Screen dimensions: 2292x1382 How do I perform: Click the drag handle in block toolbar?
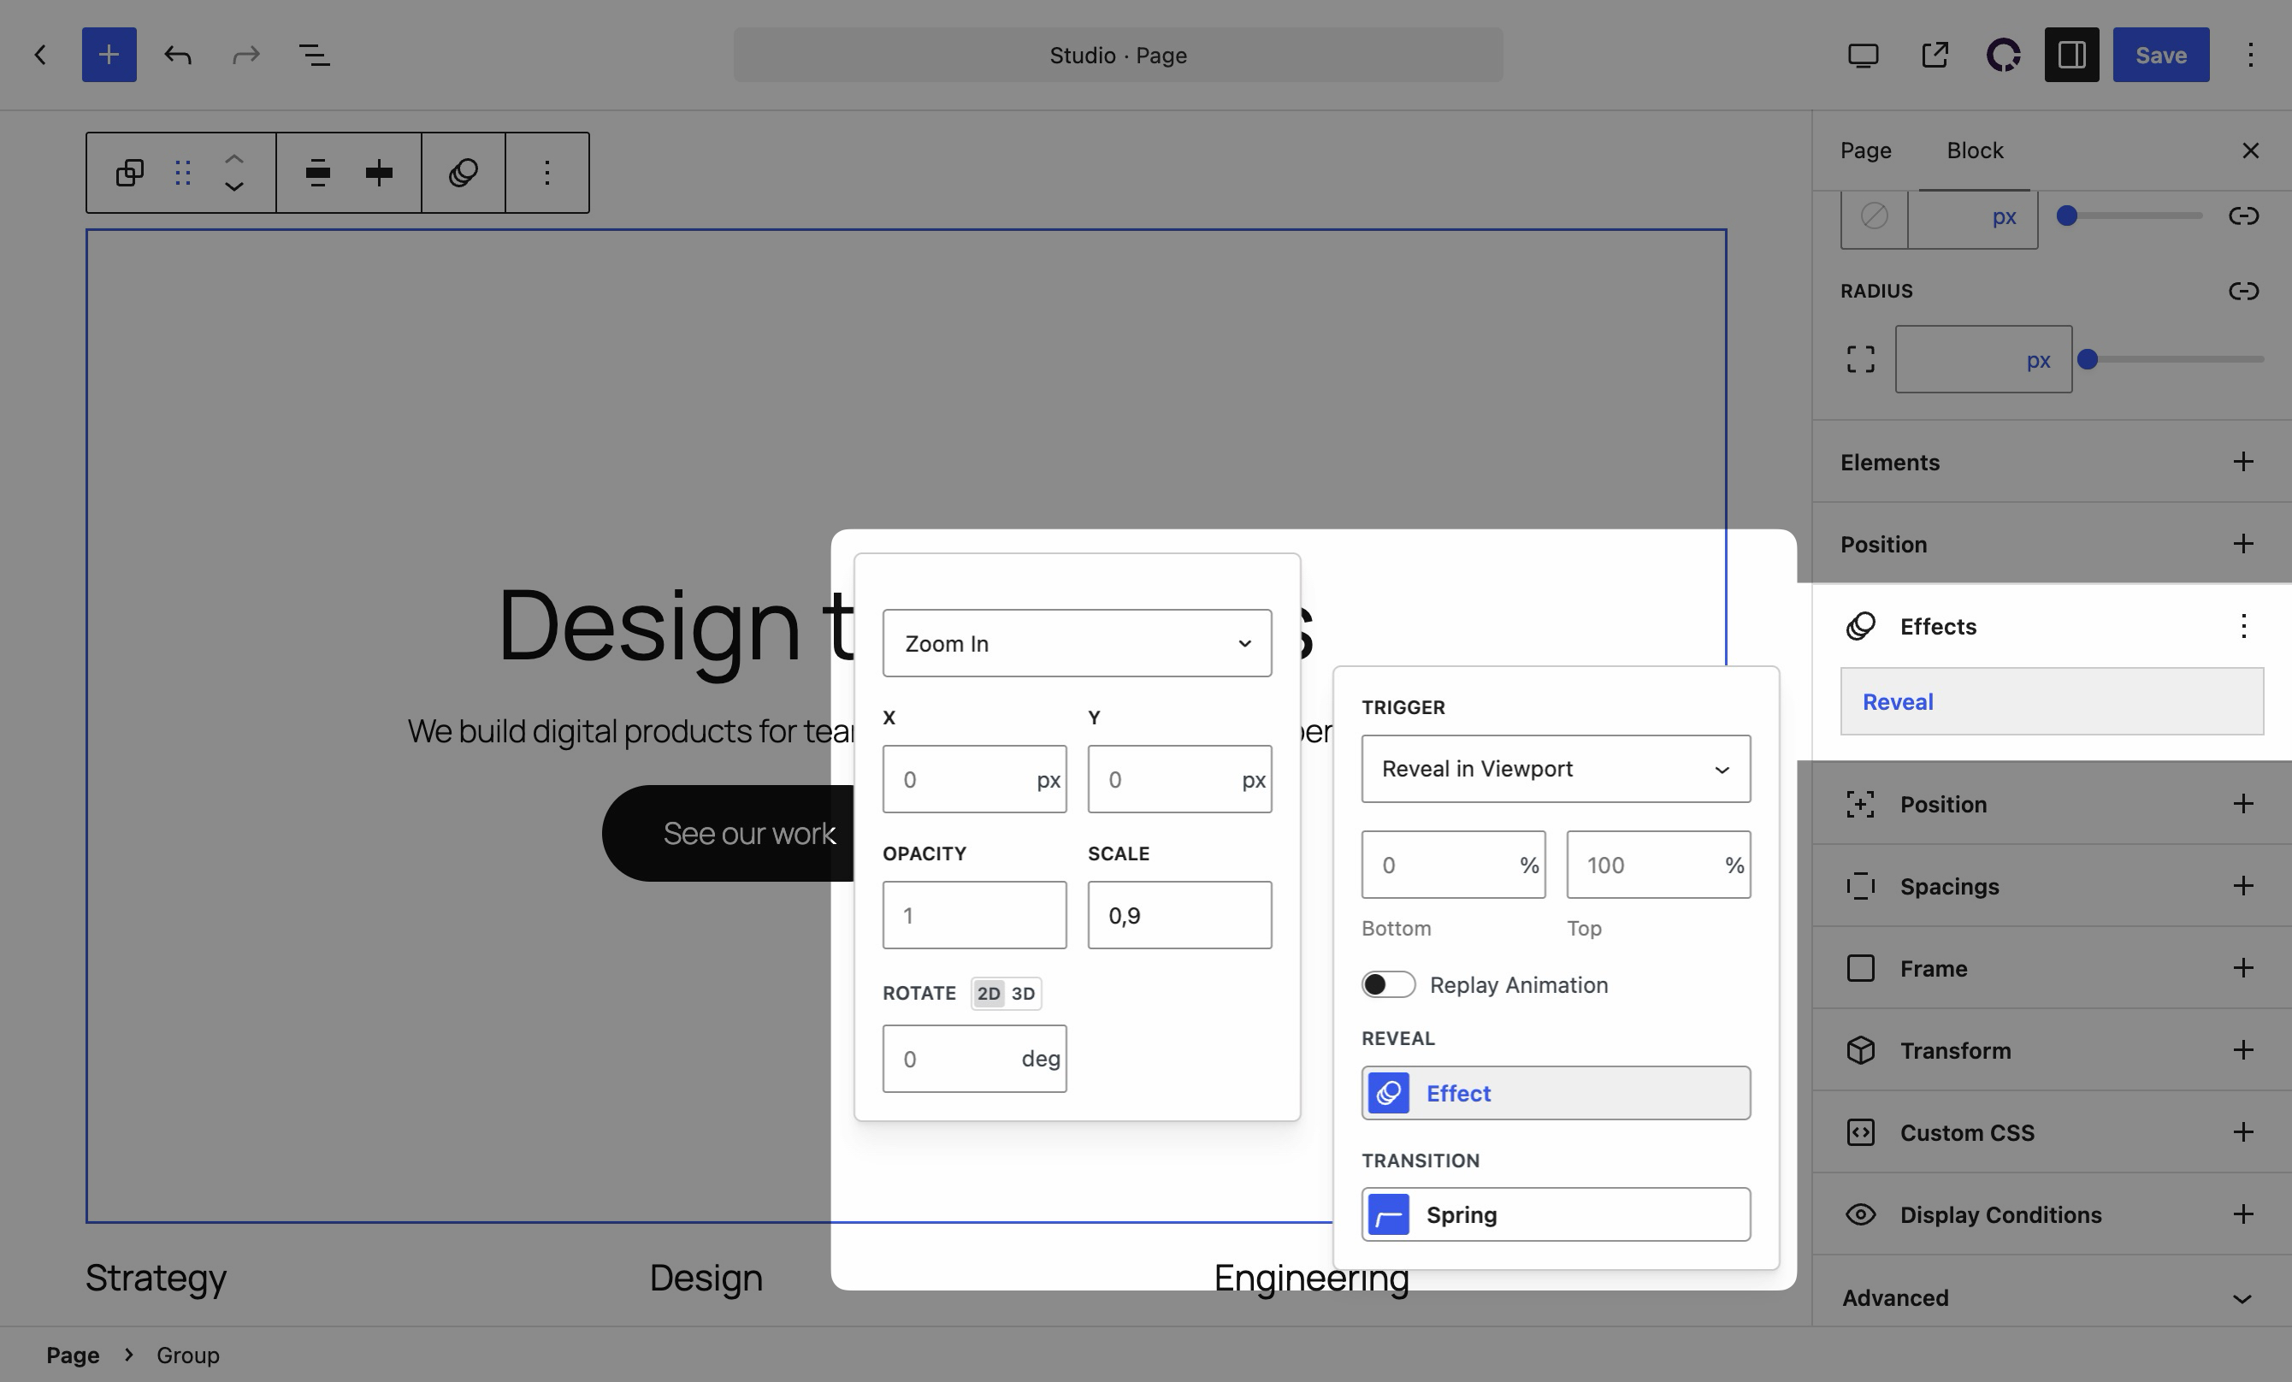click(x=182, y=172)
